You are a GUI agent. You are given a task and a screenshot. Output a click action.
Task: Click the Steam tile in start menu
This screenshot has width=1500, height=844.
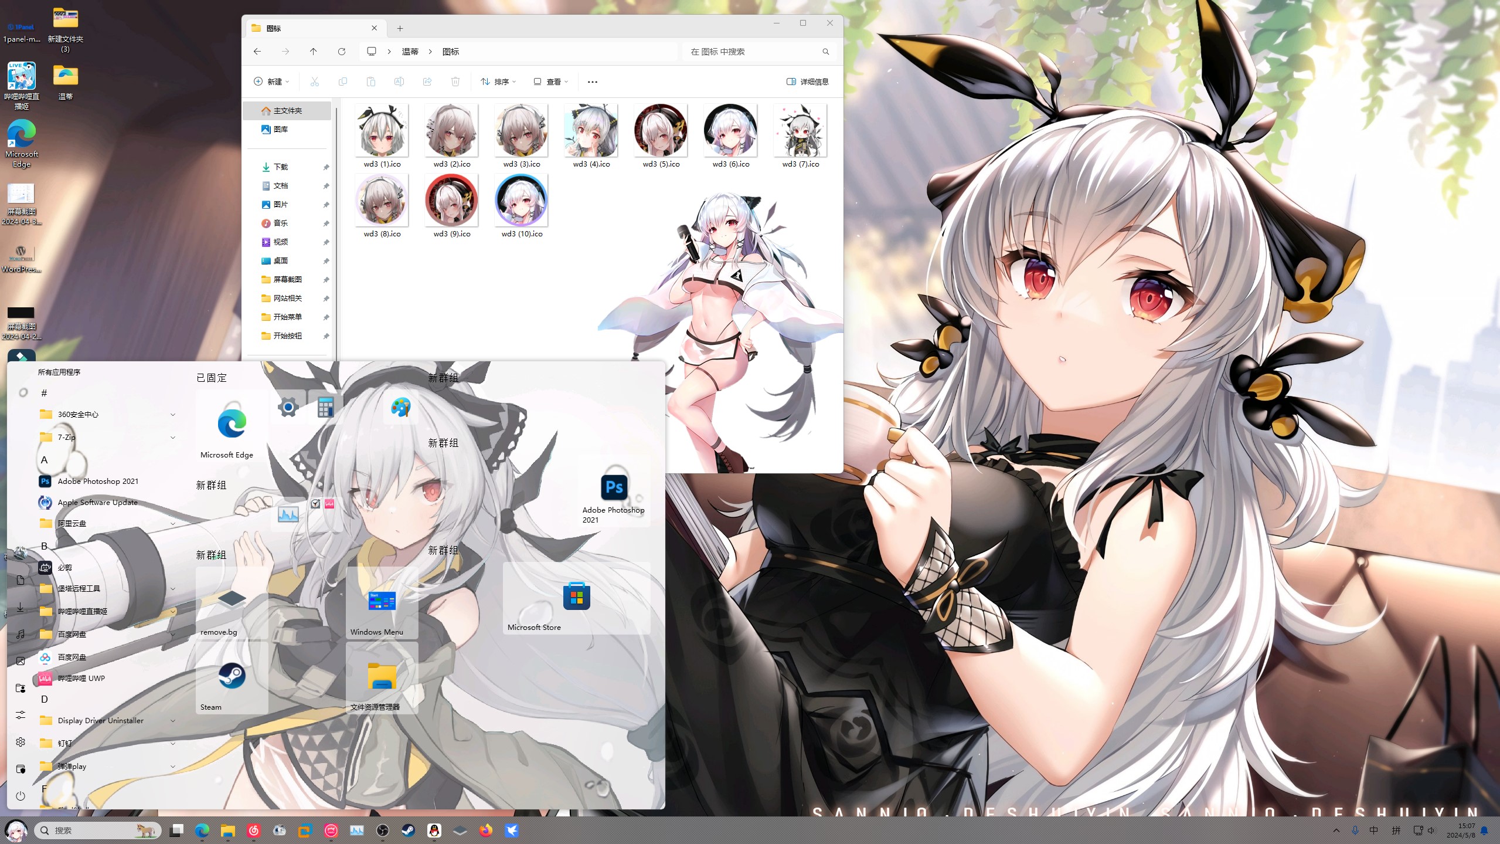pyautogui.click(x=232, y=677)
